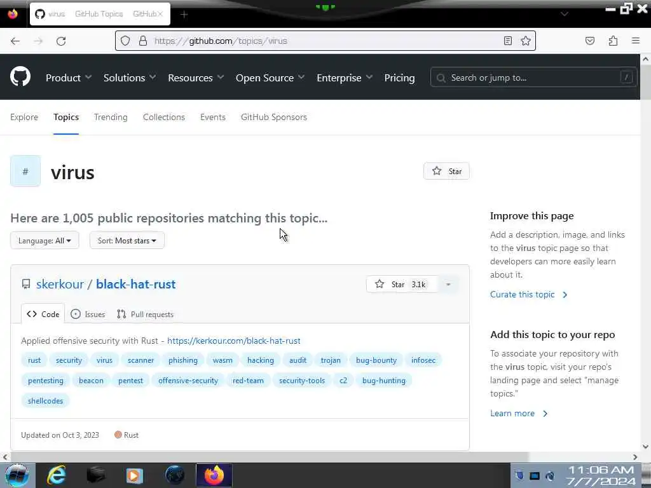Toggle reader view icon in address bar
The height and width of the screenshot is (488, 651).
[507, 41]
